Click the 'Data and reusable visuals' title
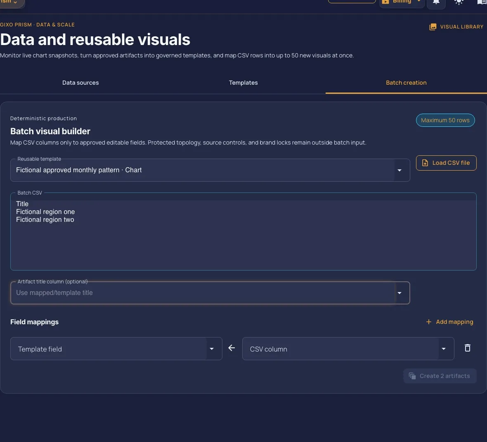This screenshot has height=442, width=487. 95,40
